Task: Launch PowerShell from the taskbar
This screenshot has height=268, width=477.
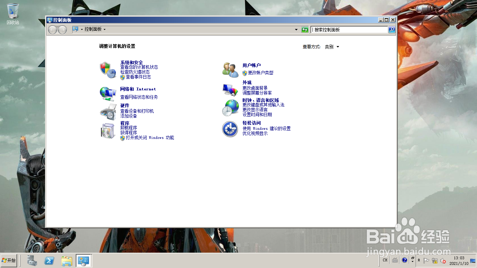Action: coord(49,260)
